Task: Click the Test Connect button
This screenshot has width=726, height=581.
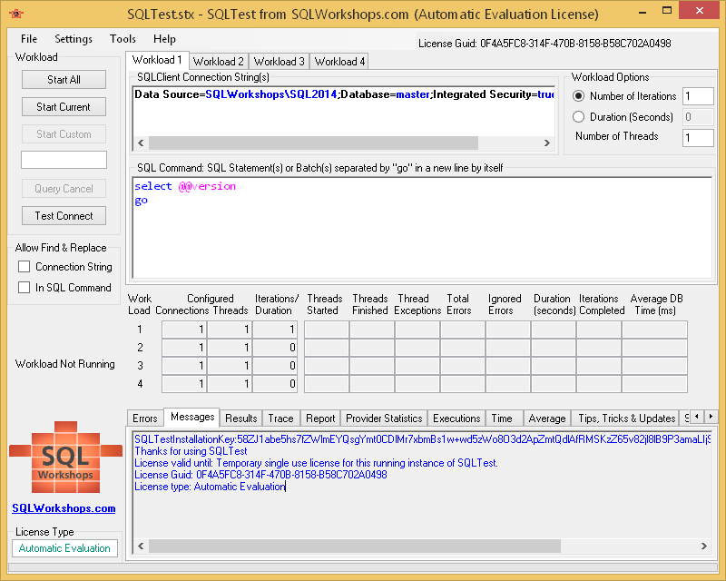Action: [64, 216]
